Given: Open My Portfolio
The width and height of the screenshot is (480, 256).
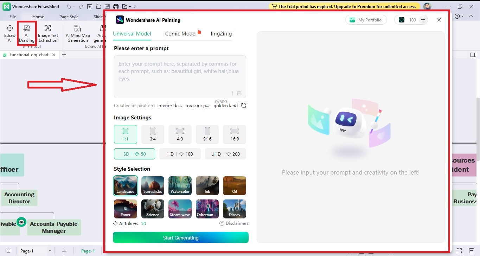Looking at the screenshot, I should (366, 20).
